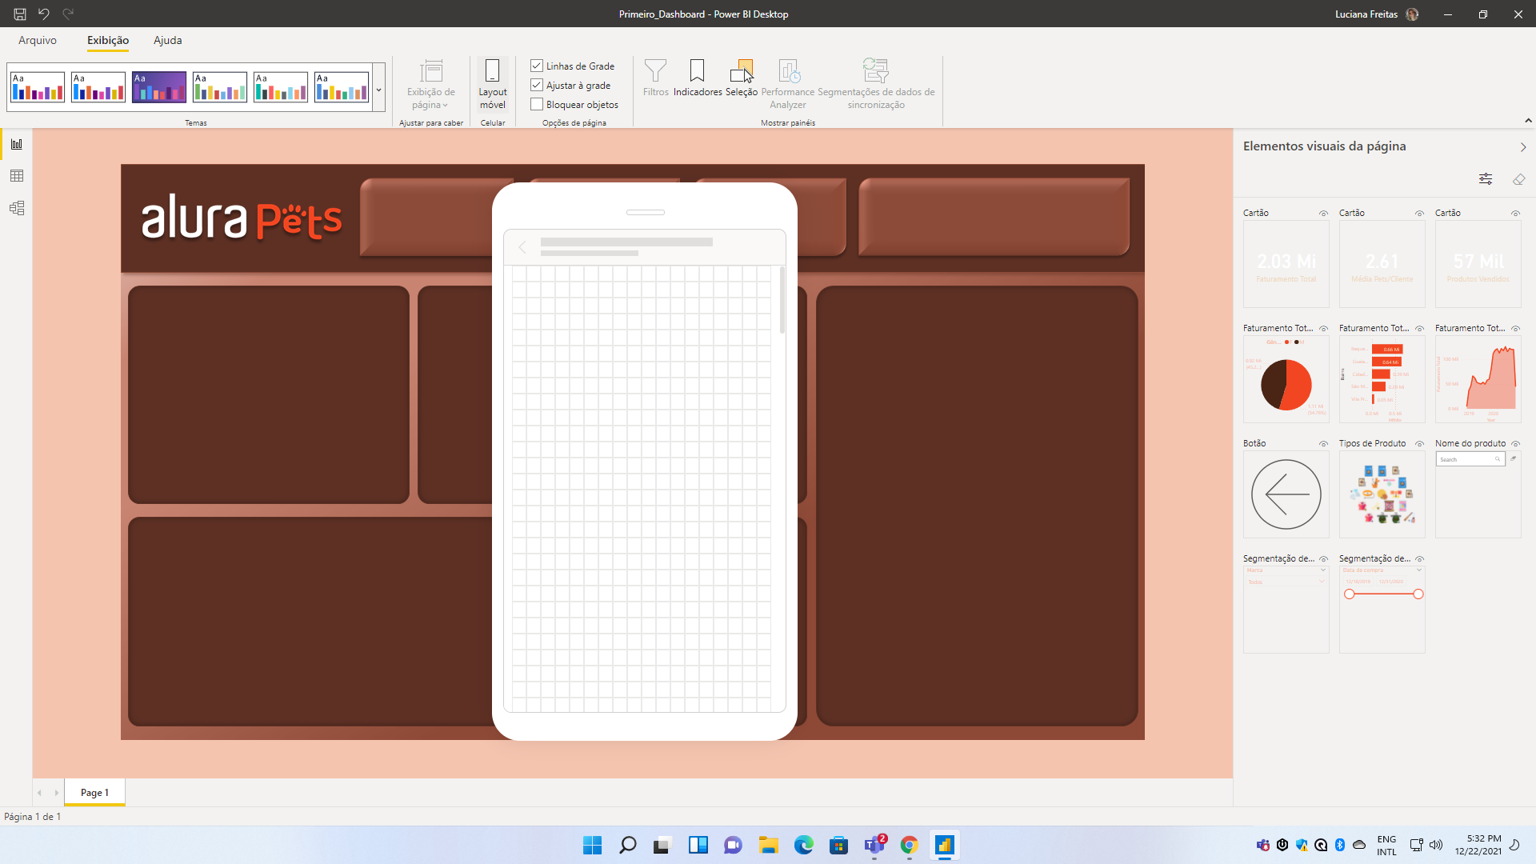Select 2.03 Mi Cartão thumbnail
The image size is (1536, 864).
tap(1286, 264)
